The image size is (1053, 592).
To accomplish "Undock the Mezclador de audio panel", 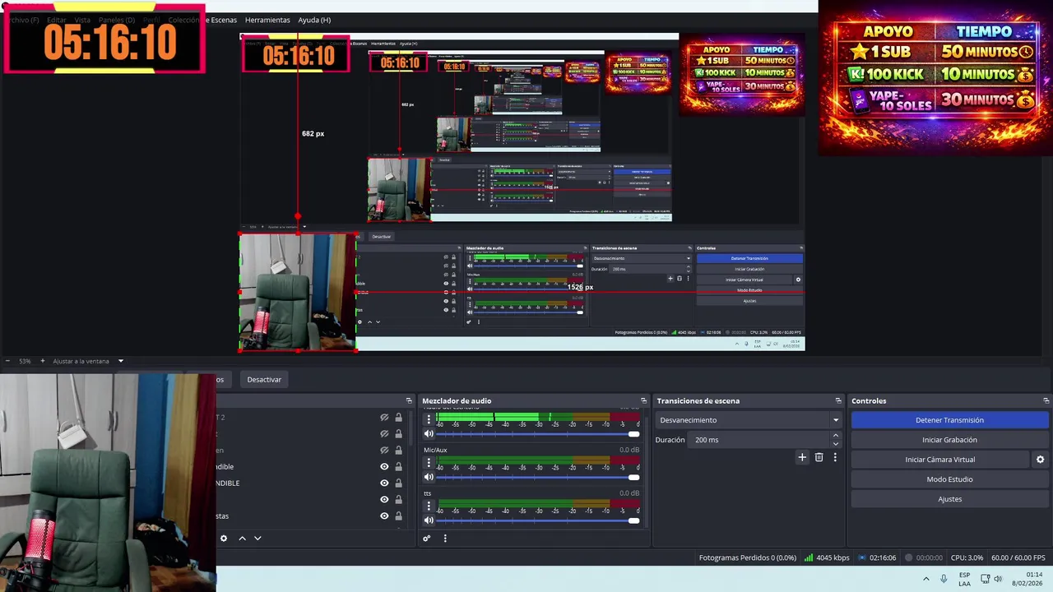I will click(x=644, y=401).
